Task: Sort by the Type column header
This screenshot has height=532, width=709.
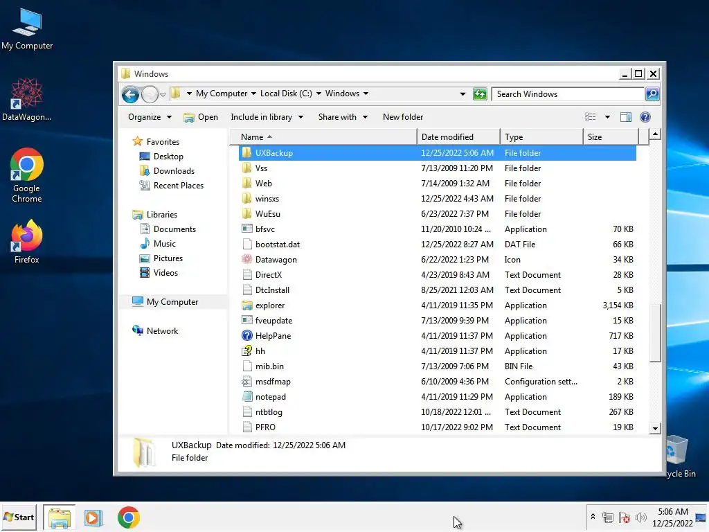Action: point(541,137)
